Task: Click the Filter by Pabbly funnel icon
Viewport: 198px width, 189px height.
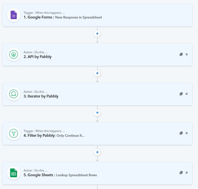Action: pyautogui.click(x=14, y=133)
